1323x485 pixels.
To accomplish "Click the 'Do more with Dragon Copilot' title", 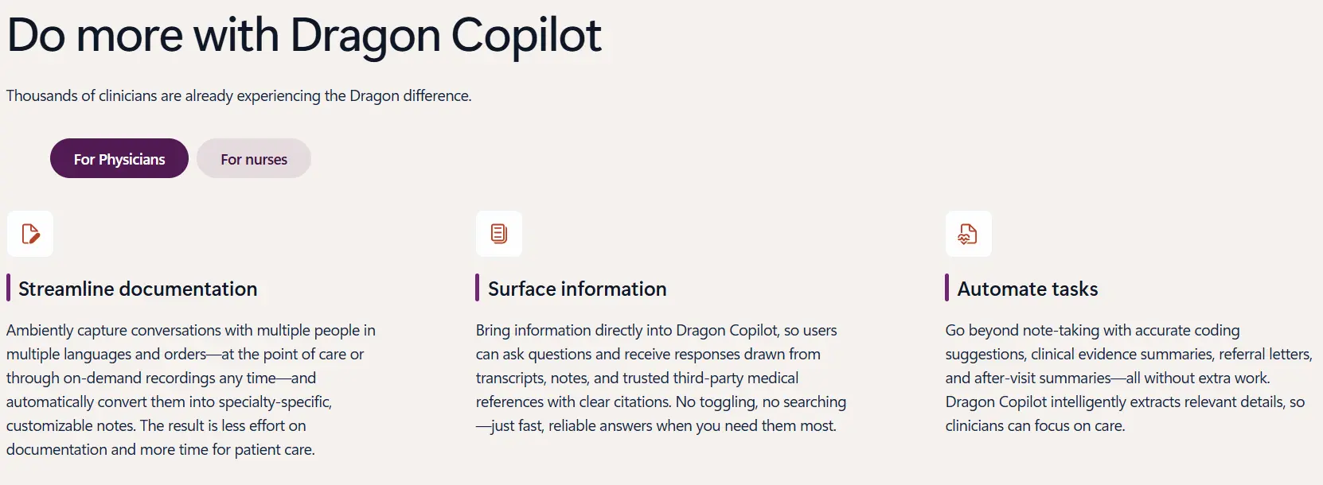I will tap(304, 36).
